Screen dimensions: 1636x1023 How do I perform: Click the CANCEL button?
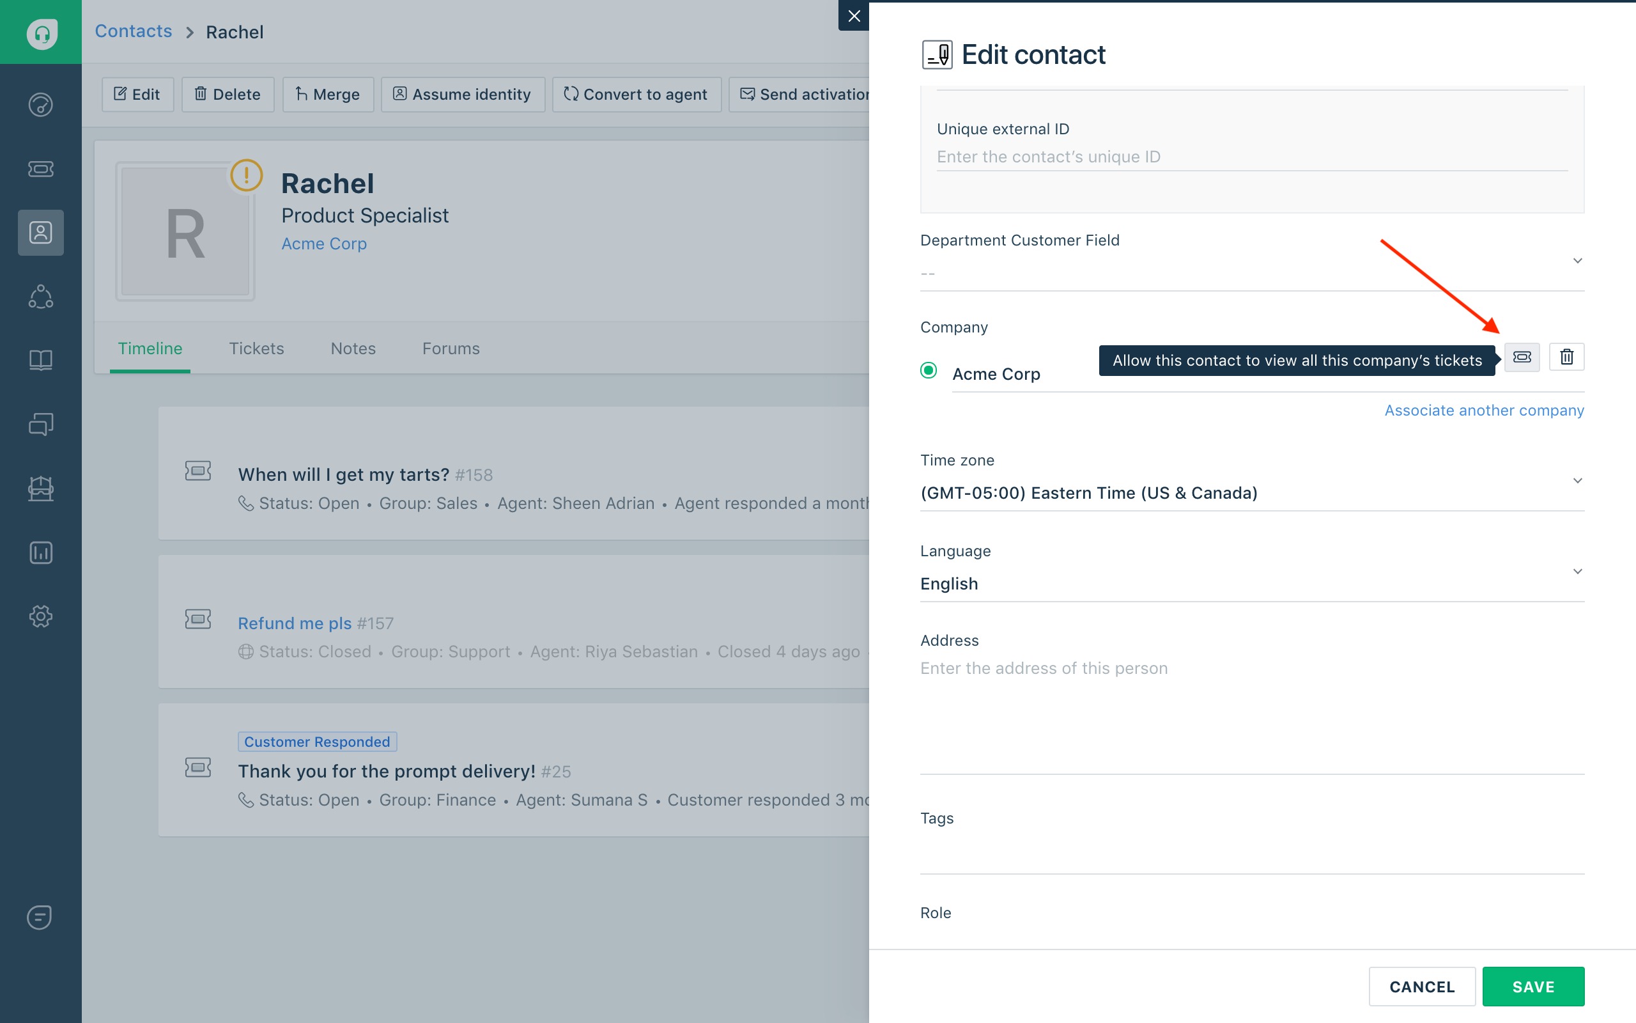pos(1421,986)
